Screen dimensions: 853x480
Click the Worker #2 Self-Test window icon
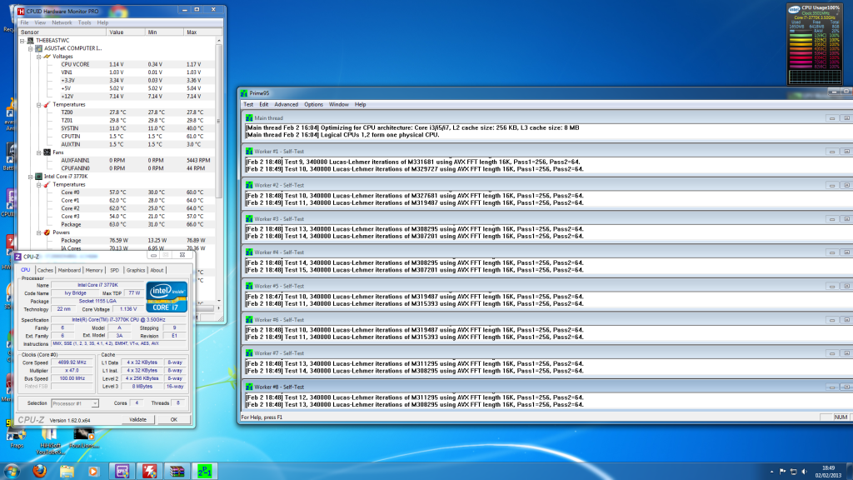click(x=249, y=185)
